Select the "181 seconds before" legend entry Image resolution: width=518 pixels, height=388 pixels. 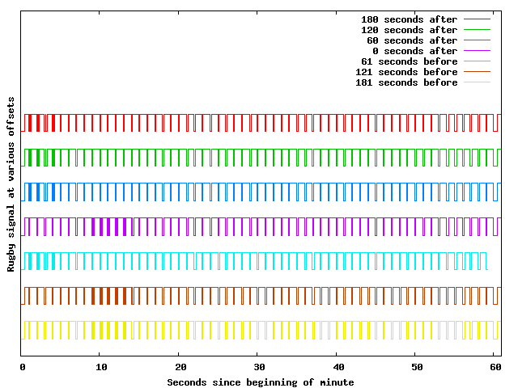point(406,82)
